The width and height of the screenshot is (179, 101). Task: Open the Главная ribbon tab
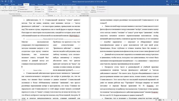pos(6,4)
